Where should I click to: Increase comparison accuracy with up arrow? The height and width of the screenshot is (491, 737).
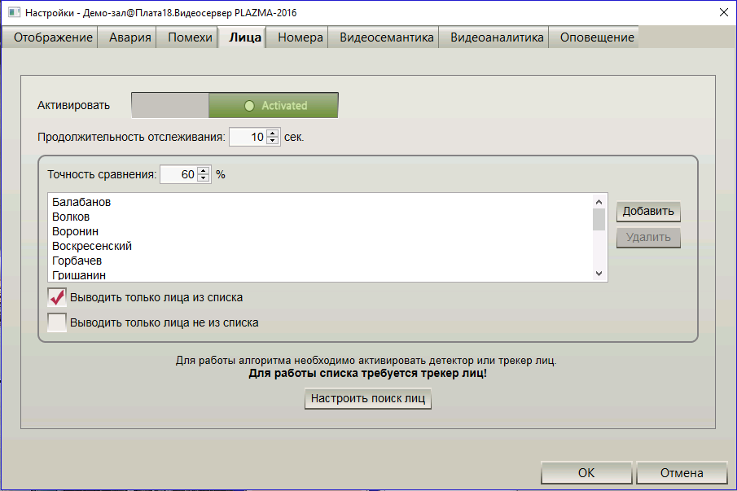pos(203,170)
